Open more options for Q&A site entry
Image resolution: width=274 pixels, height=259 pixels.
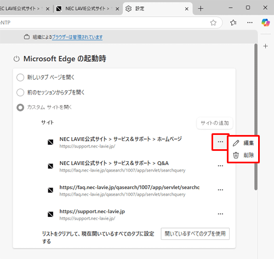tap(220, 166)
